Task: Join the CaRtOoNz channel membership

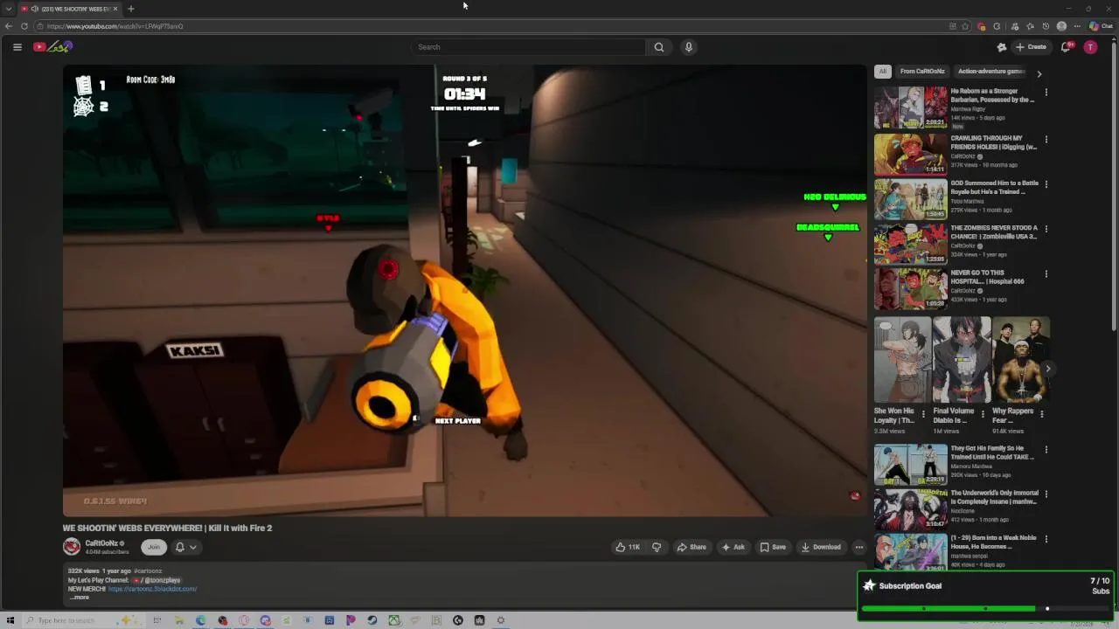Action: pyautogui.click(x=154, y=547)
